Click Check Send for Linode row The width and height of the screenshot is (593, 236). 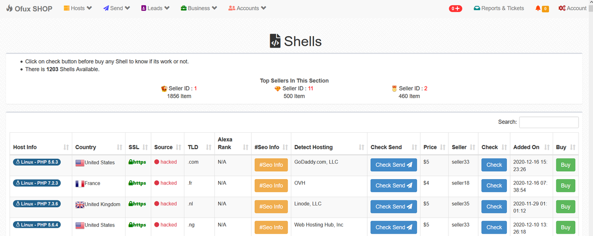394,206
